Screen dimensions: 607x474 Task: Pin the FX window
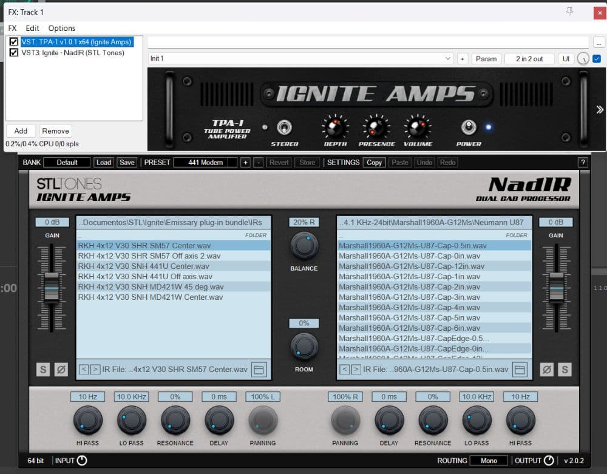click(x=569, y=12)
